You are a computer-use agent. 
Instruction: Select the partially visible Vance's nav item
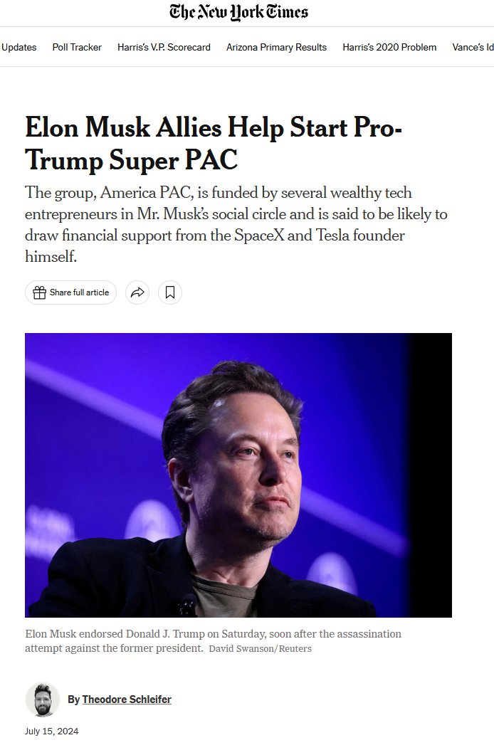[x=473, y=47]
